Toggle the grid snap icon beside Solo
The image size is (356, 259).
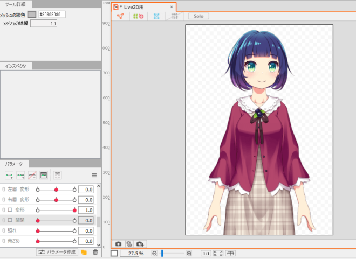[x=174, y=16]
